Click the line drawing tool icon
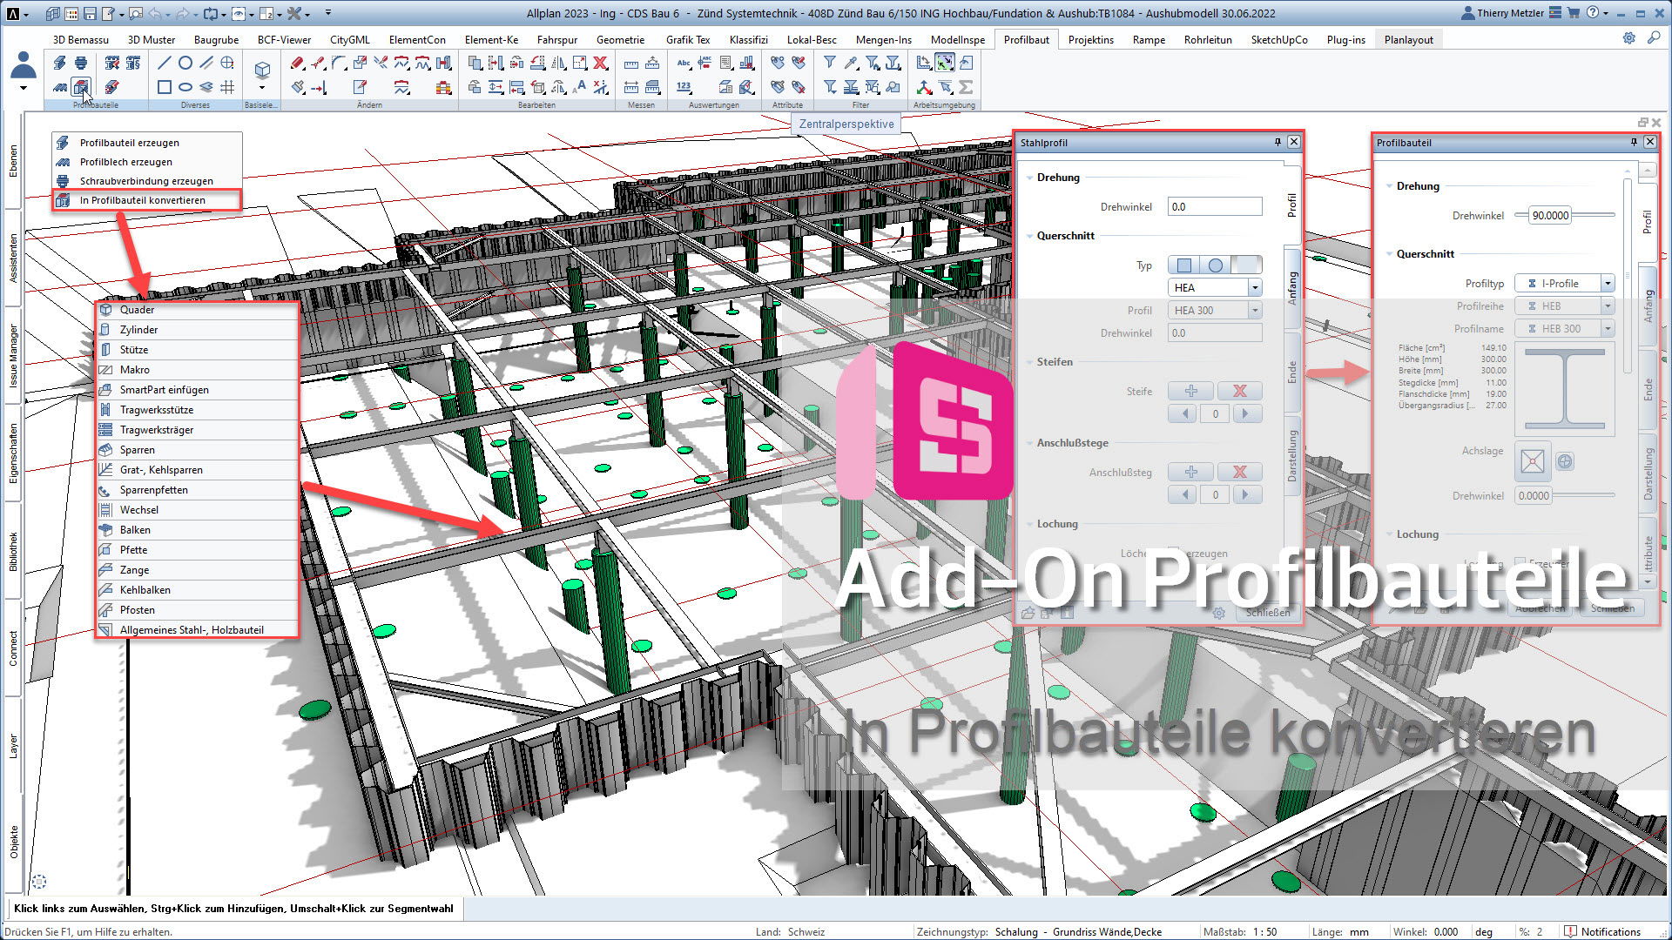This screenshot has width=1672, height=940. click(164, 63)
